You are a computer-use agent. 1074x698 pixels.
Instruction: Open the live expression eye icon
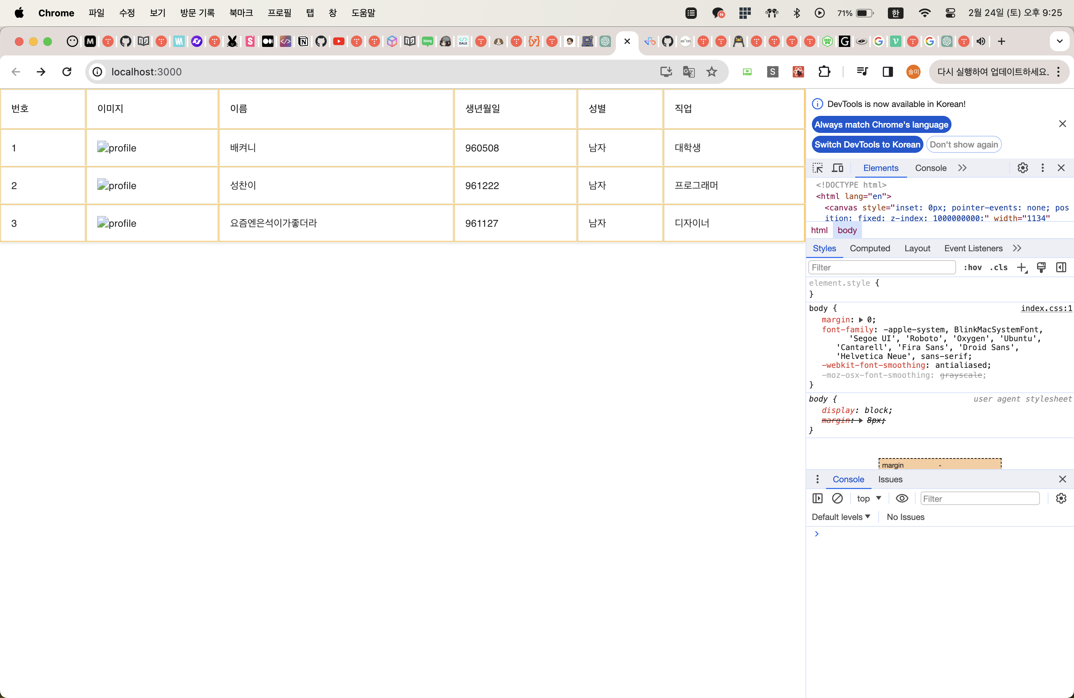pyautogui.click(x=902, y=498)
